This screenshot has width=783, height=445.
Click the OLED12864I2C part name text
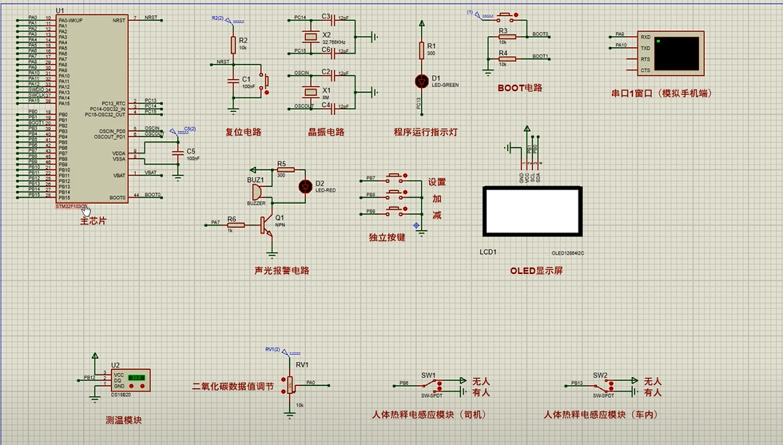(x=568, y=253)
